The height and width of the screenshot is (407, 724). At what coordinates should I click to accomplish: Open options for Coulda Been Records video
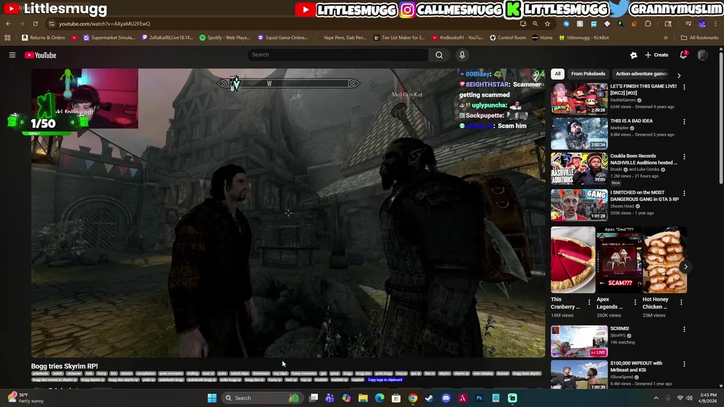point(684,157)
